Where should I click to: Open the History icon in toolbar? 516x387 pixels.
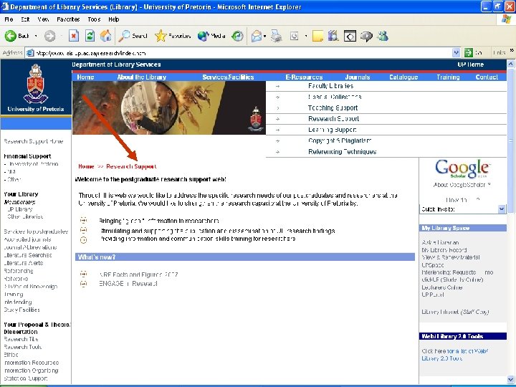tap(237, 36)
